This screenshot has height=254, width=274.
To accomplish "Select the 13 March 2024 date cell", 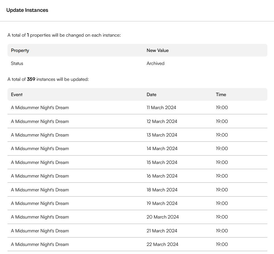I will point(162,135).
